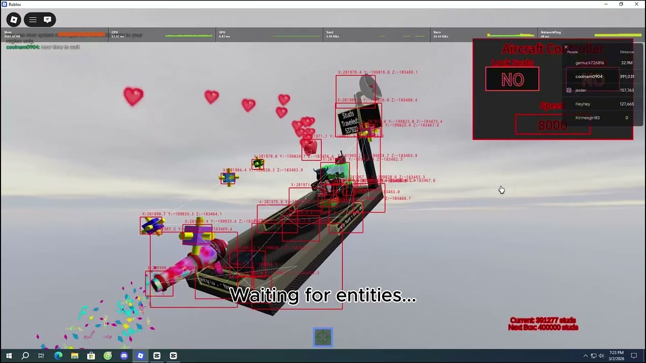The image size is (646, 363).
Task: Click the Speed value field showing 8000
Action: (553, 125)
